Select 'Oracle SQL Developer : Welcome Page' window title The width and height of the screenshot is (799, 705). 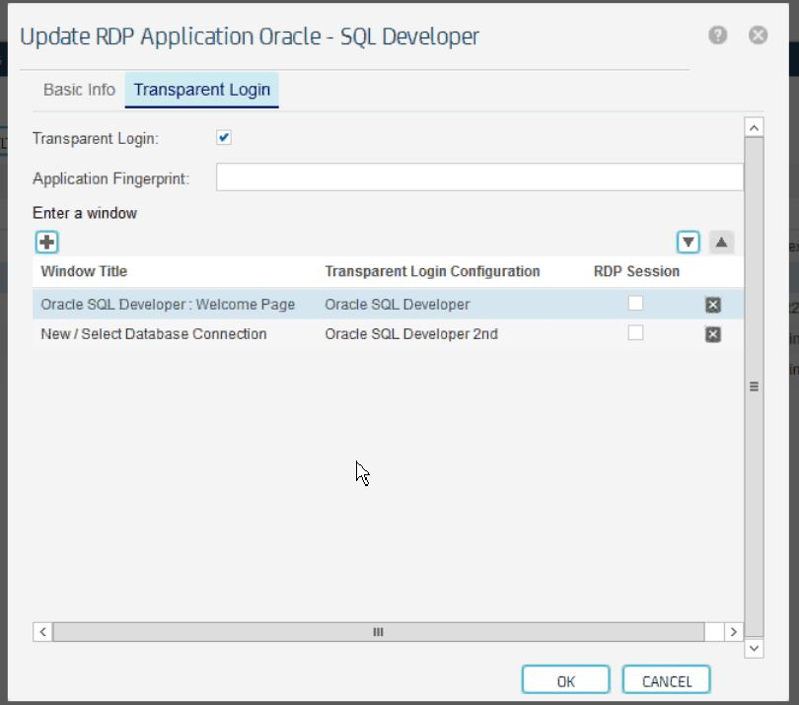(x=168, y=305)
